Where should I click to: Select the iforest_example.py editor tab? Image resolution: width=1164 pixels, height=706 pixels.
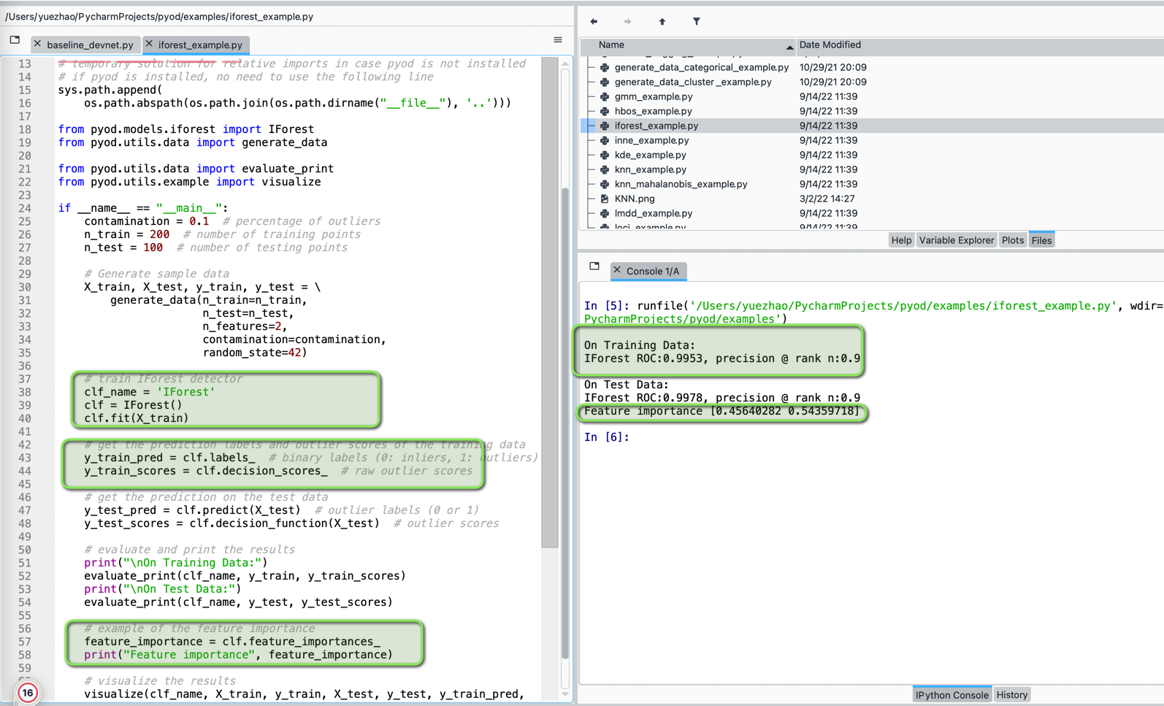[196, 45]
